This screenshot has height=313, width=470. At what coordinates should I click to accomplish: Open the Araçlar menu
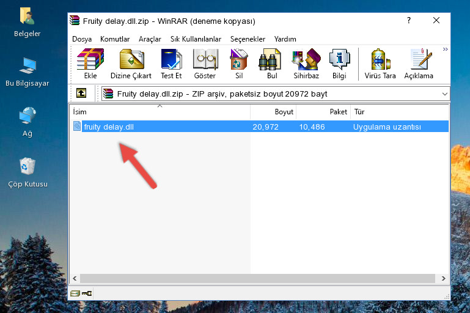coord(150,39)
